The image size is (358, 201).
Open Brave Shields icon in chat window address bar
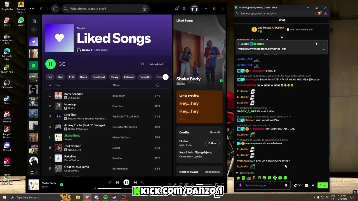(320, 13)
